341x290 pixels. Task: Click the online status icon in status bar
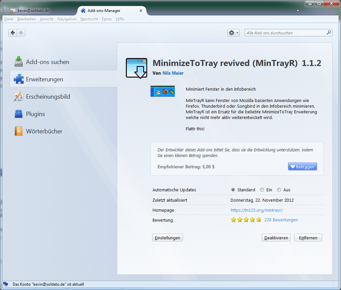click(6, 284)
